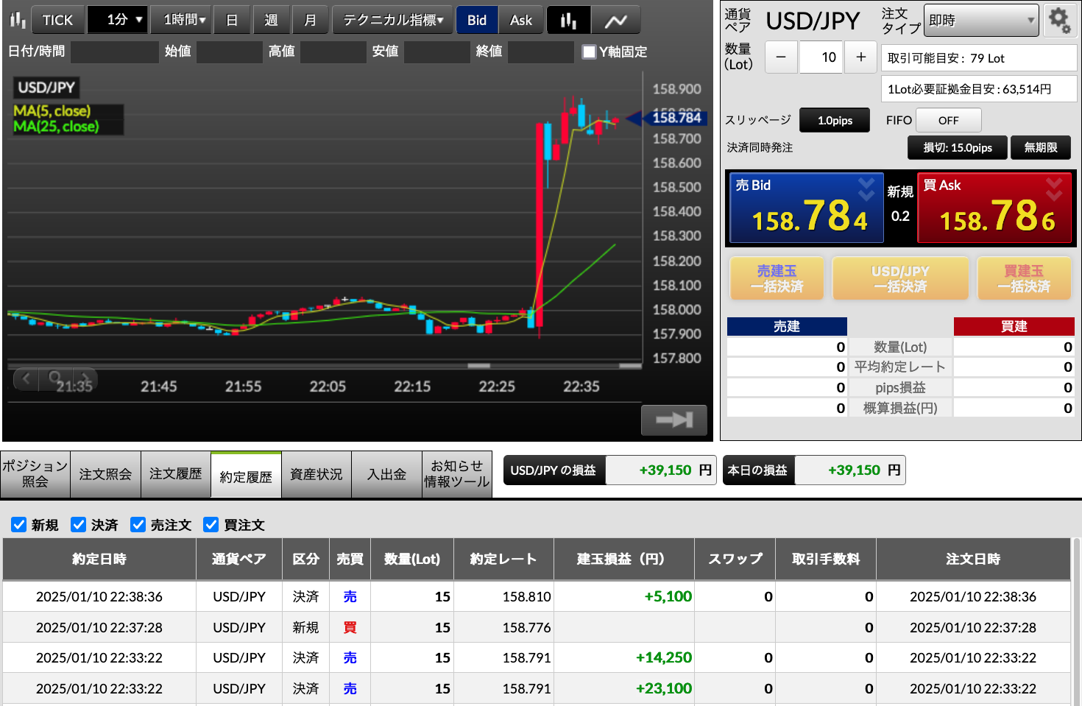The height and width of the screenshot is (706, 1082).
Task: Select the 新規 買 row at 158.776
Action: 537,627
